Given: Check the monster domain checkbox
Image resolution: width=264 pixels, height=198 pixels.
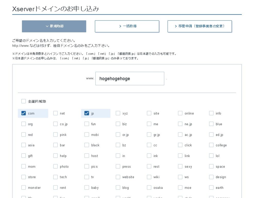Looking at the screenshot, I should tap(23, 187).
